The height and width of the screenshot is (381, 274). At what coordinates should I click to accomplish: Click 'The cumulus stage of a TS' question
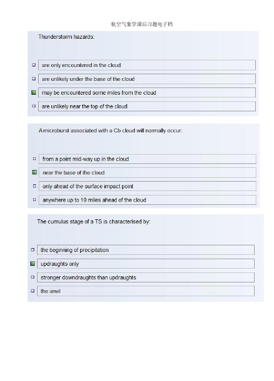93,222
